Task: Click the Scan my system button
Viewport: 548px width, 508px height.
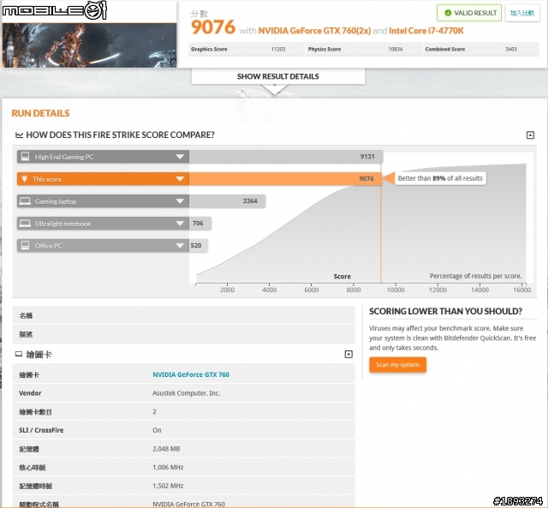Action: (x=397, y=365)
